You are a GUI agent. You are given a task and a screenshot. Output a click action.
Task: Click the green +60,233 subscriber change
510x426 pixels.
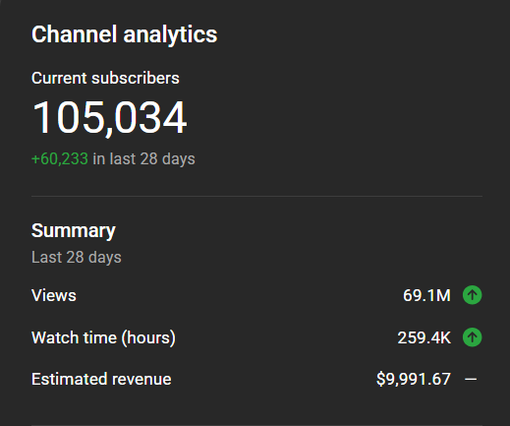[x=60, y=159]
